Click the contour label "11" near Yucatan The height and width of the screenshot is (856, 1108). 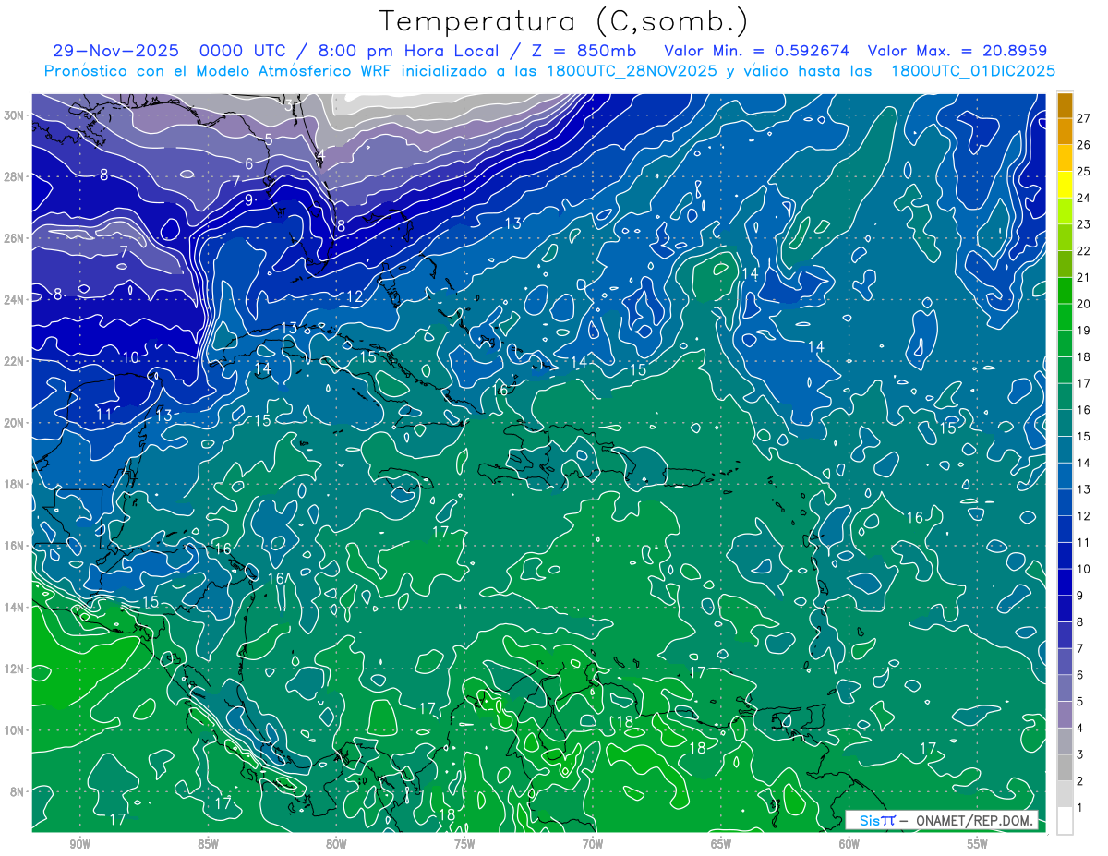104,414
